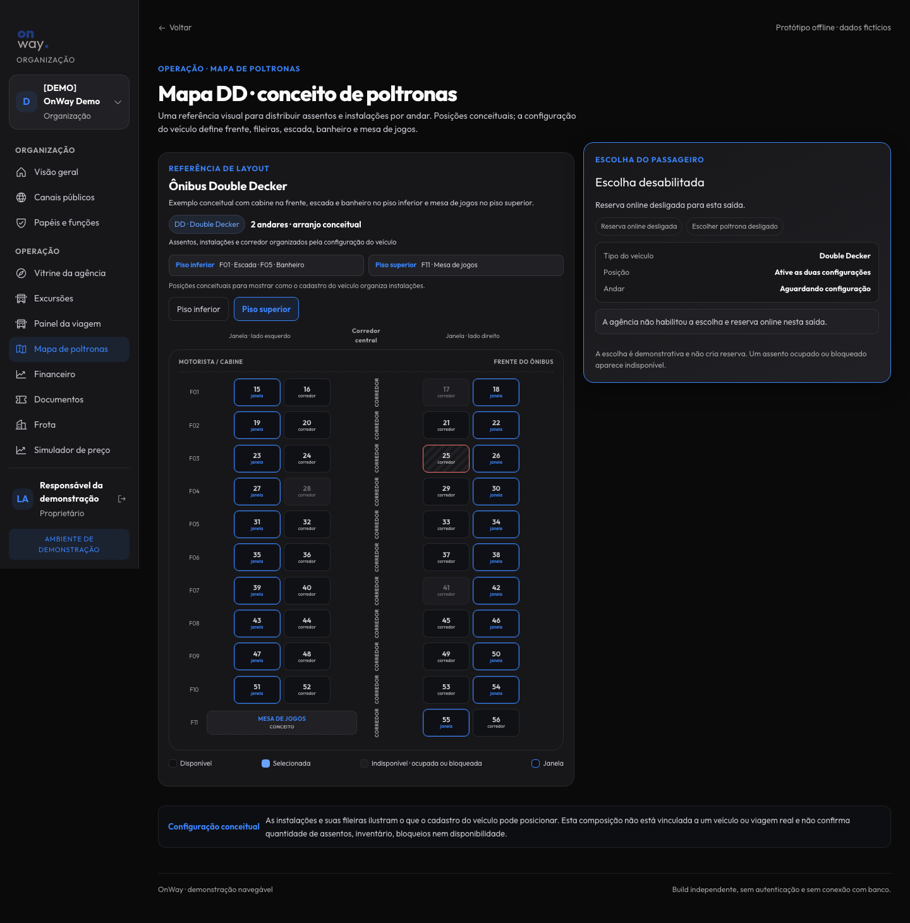Select aisle seat 56 in row F11

[x=496, y=723]
